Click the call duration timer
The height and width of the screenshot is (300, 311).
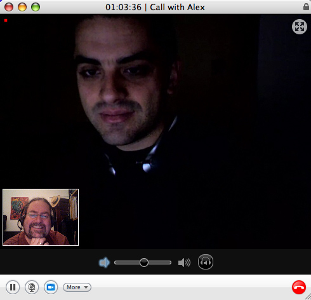pos(123,8)
